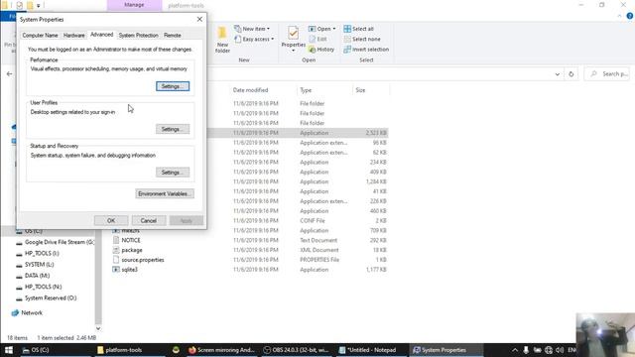Expand address bar history dropdown
Screen dimensions: 635x357
click(x=558, y=74)
